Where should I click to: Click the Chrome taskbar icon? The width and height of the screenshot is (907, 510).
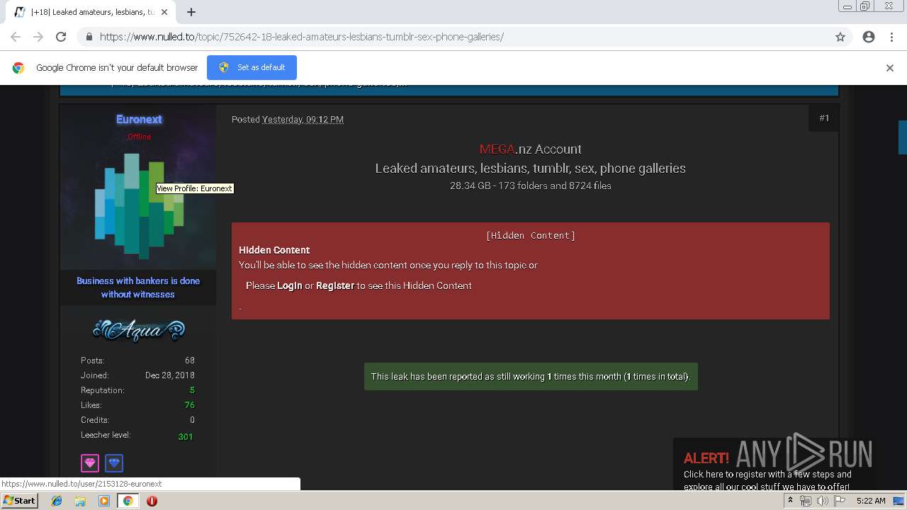click(x=128, y=501)
